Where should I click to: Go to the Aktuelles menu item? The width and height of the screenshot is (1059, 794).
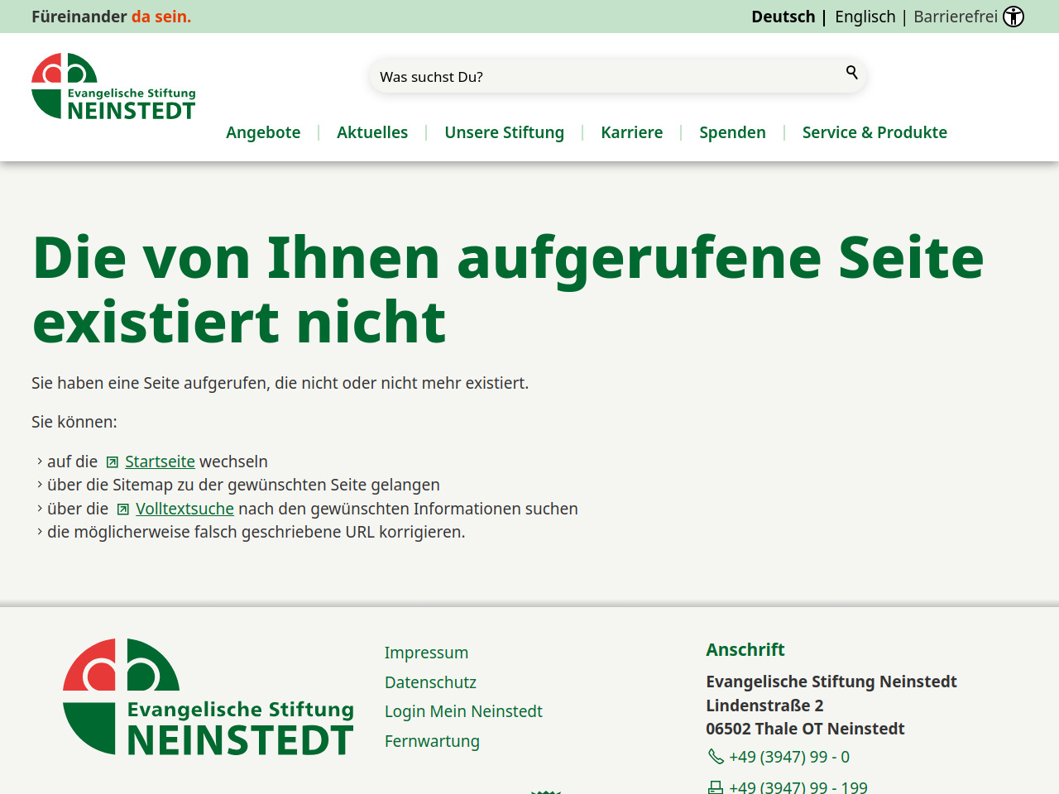(x=372, y=132)
